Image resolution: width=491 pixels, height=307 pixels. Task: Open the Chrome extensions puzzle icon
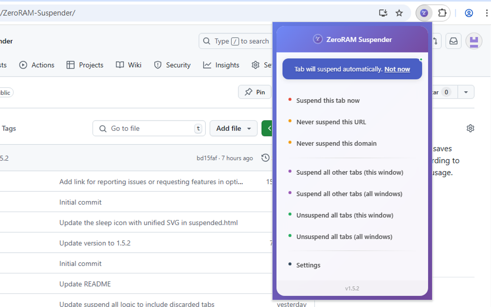[442, 13]
